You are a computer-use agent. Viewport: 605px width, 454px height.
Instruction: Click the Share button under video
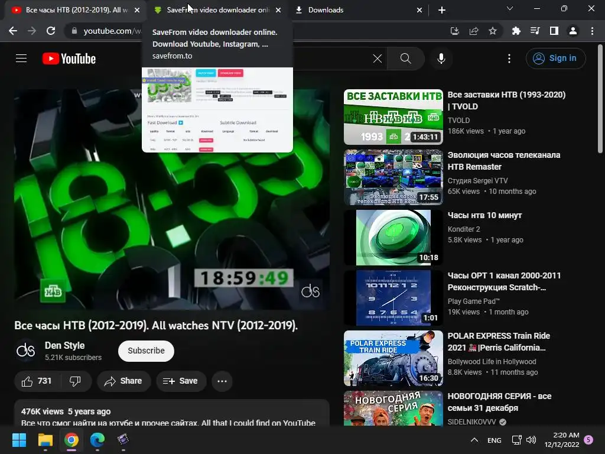pos(123,381)
